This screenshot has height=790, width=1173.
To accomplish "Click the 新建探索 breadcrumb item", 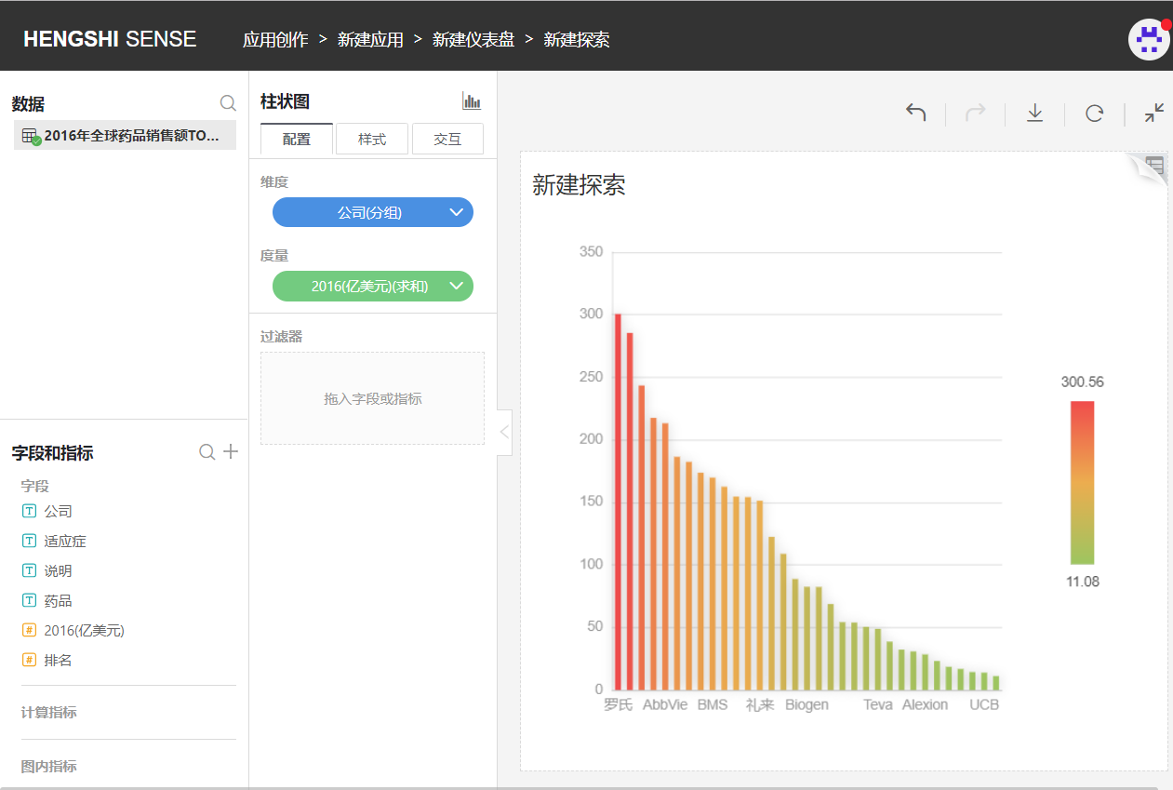I will pos(577,39).
